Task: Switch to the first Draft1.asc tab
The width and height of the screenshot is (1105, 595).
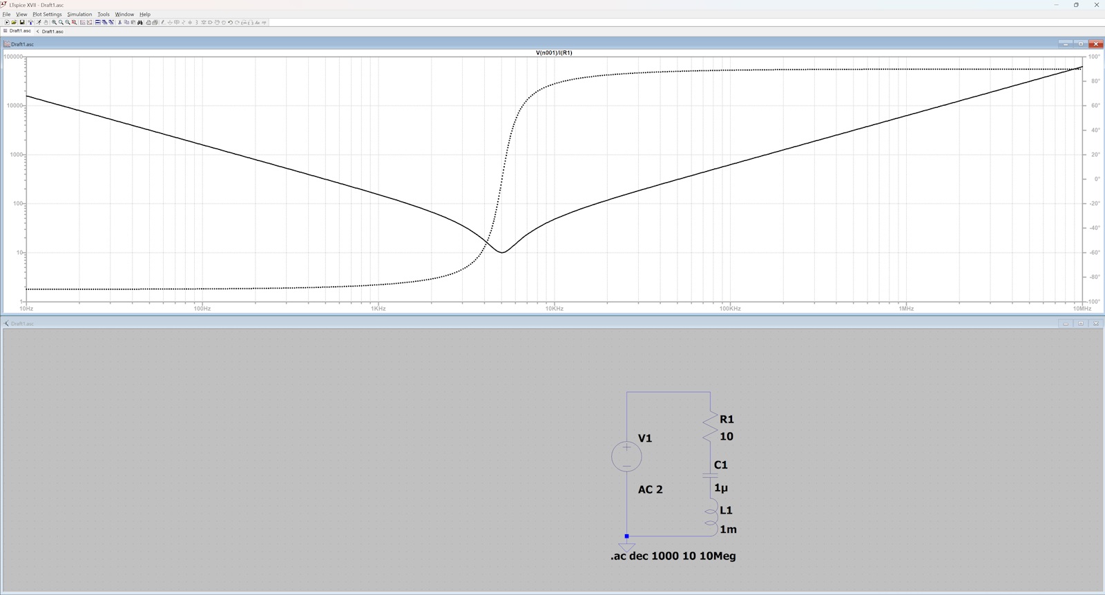Action: [18, 31]
